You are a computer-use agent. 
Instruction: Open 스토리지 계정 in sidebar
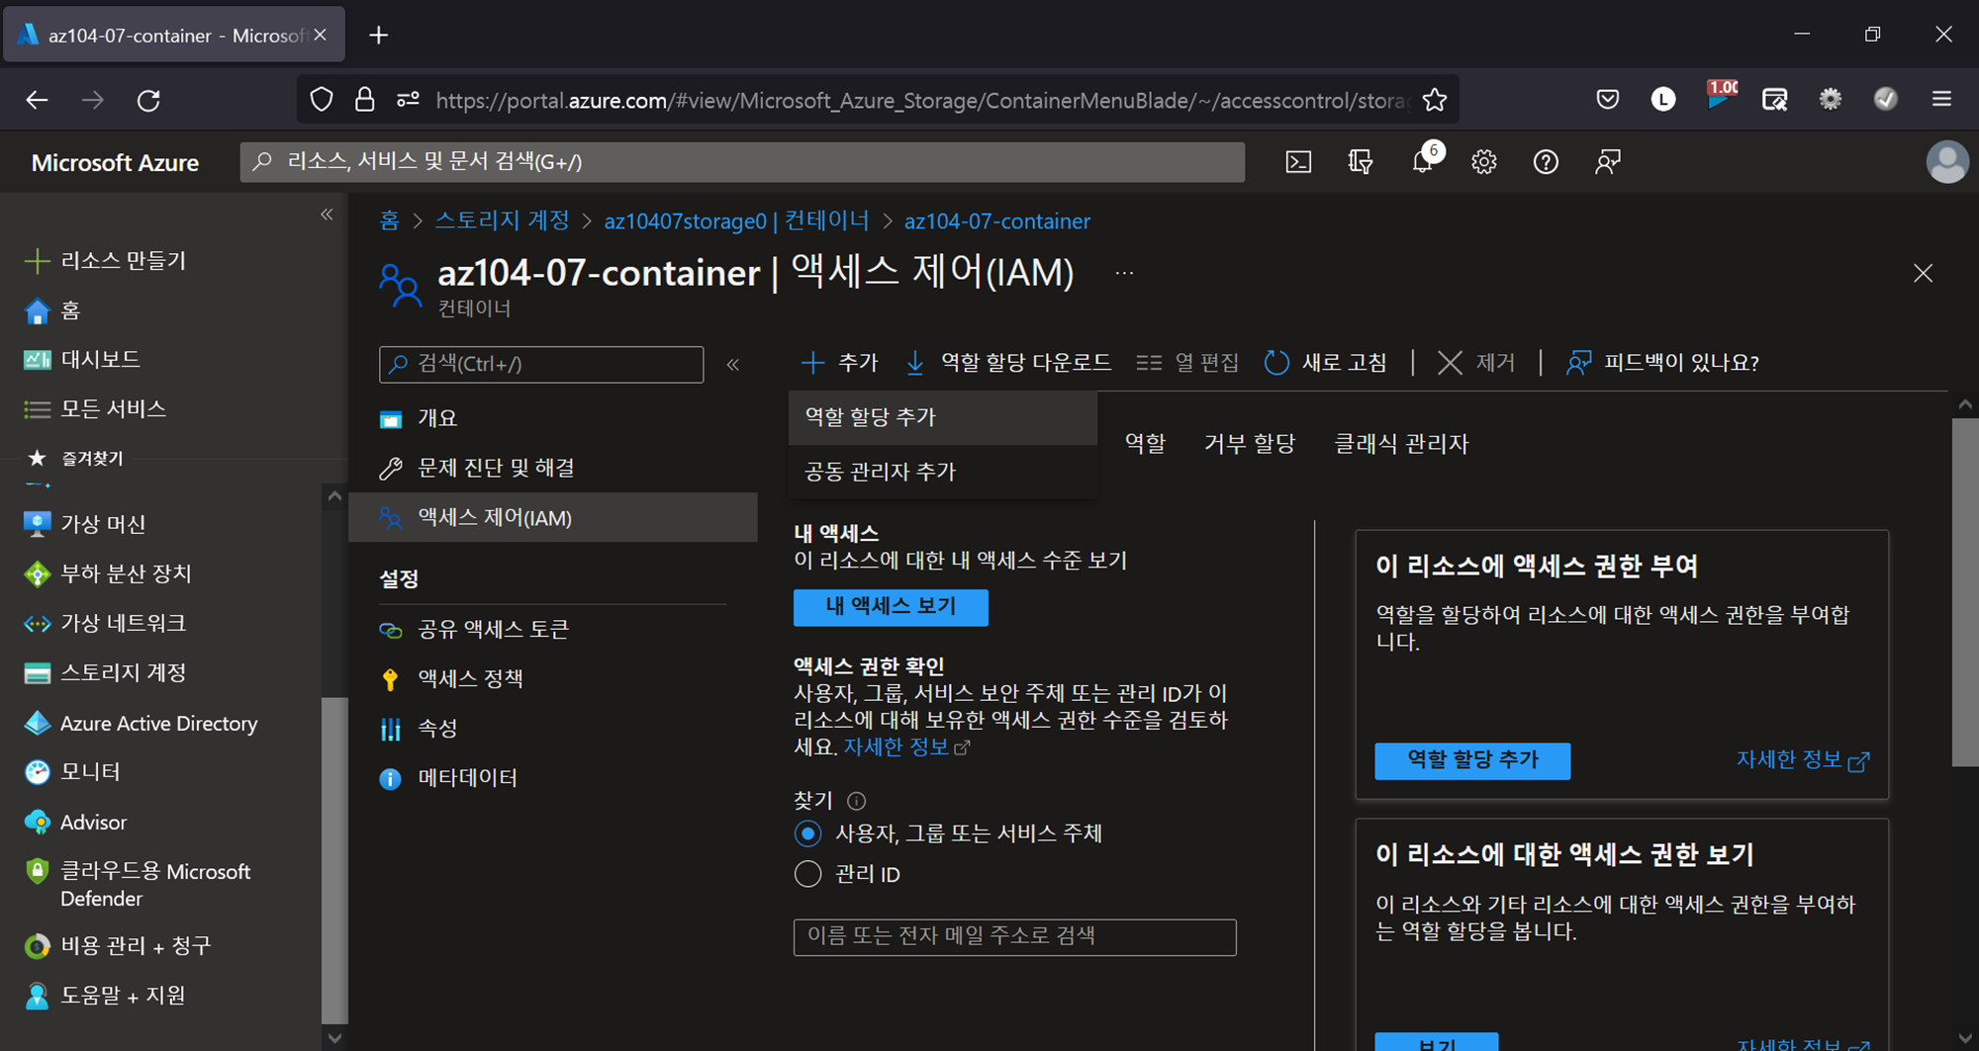coord(105,673)
